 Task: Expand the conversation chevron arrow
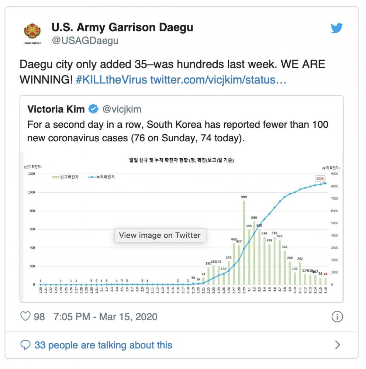coord(338,345)
